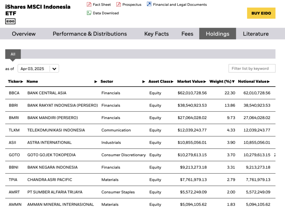Click BANK NEGARA INDONESIA name
The image size is (285, 211).
52,167
